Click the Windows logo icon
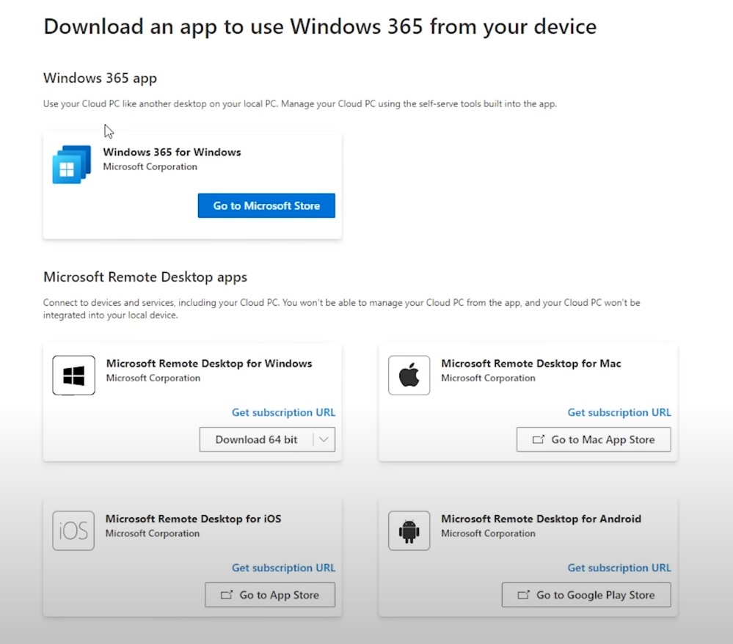Viewport: 733px width, 644px height. [x=73, y=376]
